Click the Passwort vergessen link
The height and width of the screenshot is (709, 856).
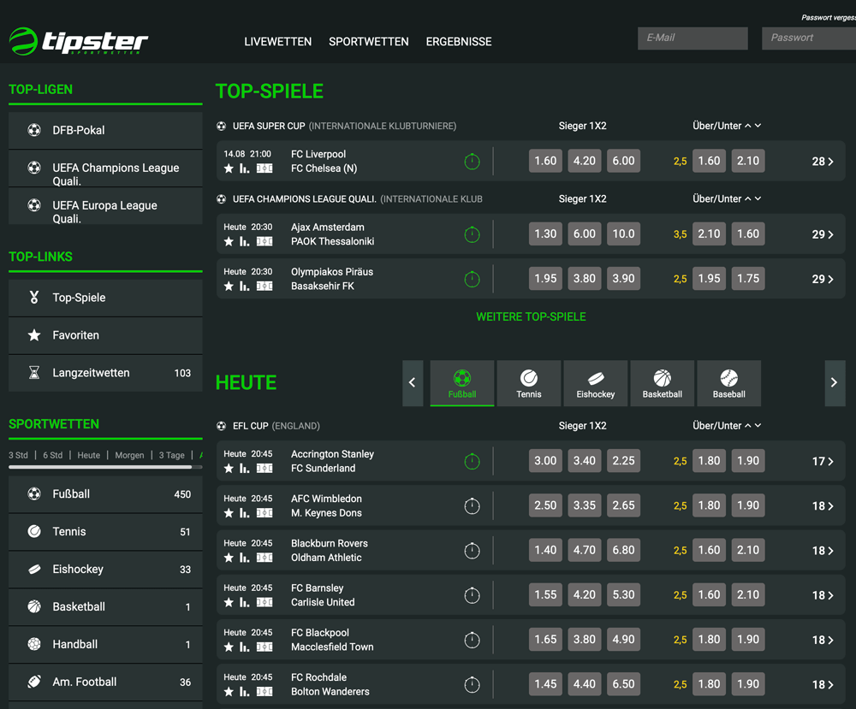pos(829,18)
